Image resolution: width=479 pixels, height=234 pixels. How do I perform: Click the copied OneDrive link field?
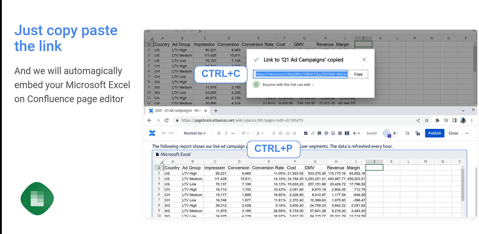[300, 74]
